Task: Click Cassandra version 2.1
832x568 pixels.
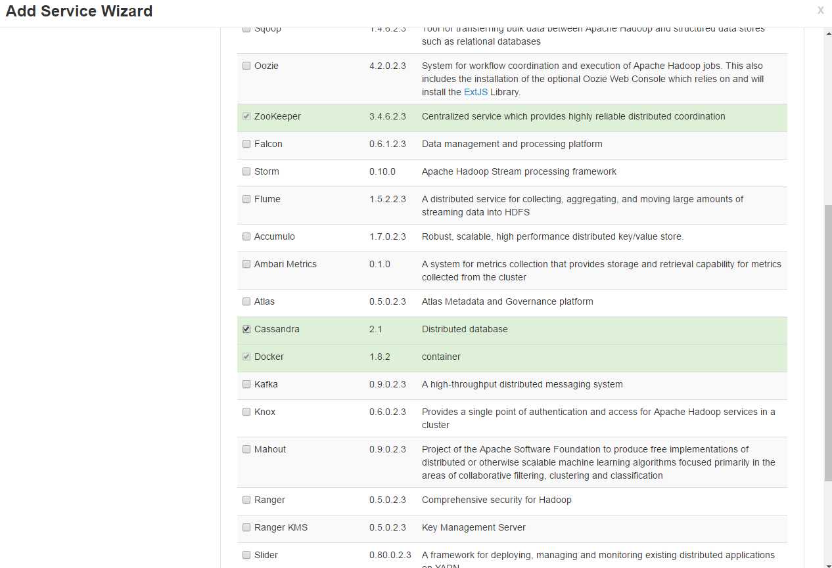Action: [375, 329]
